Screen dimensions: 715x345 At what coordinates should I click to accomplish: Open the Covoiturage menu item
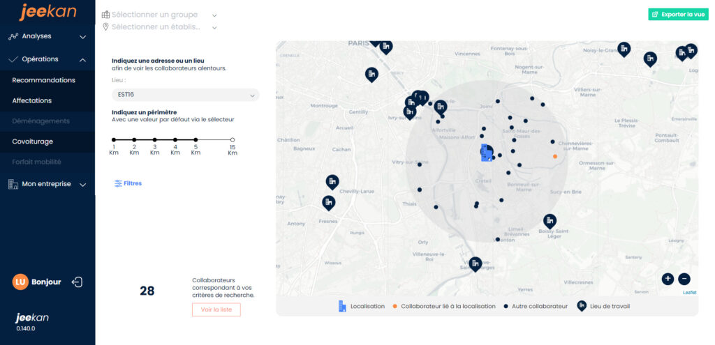[x=32, y=141]
